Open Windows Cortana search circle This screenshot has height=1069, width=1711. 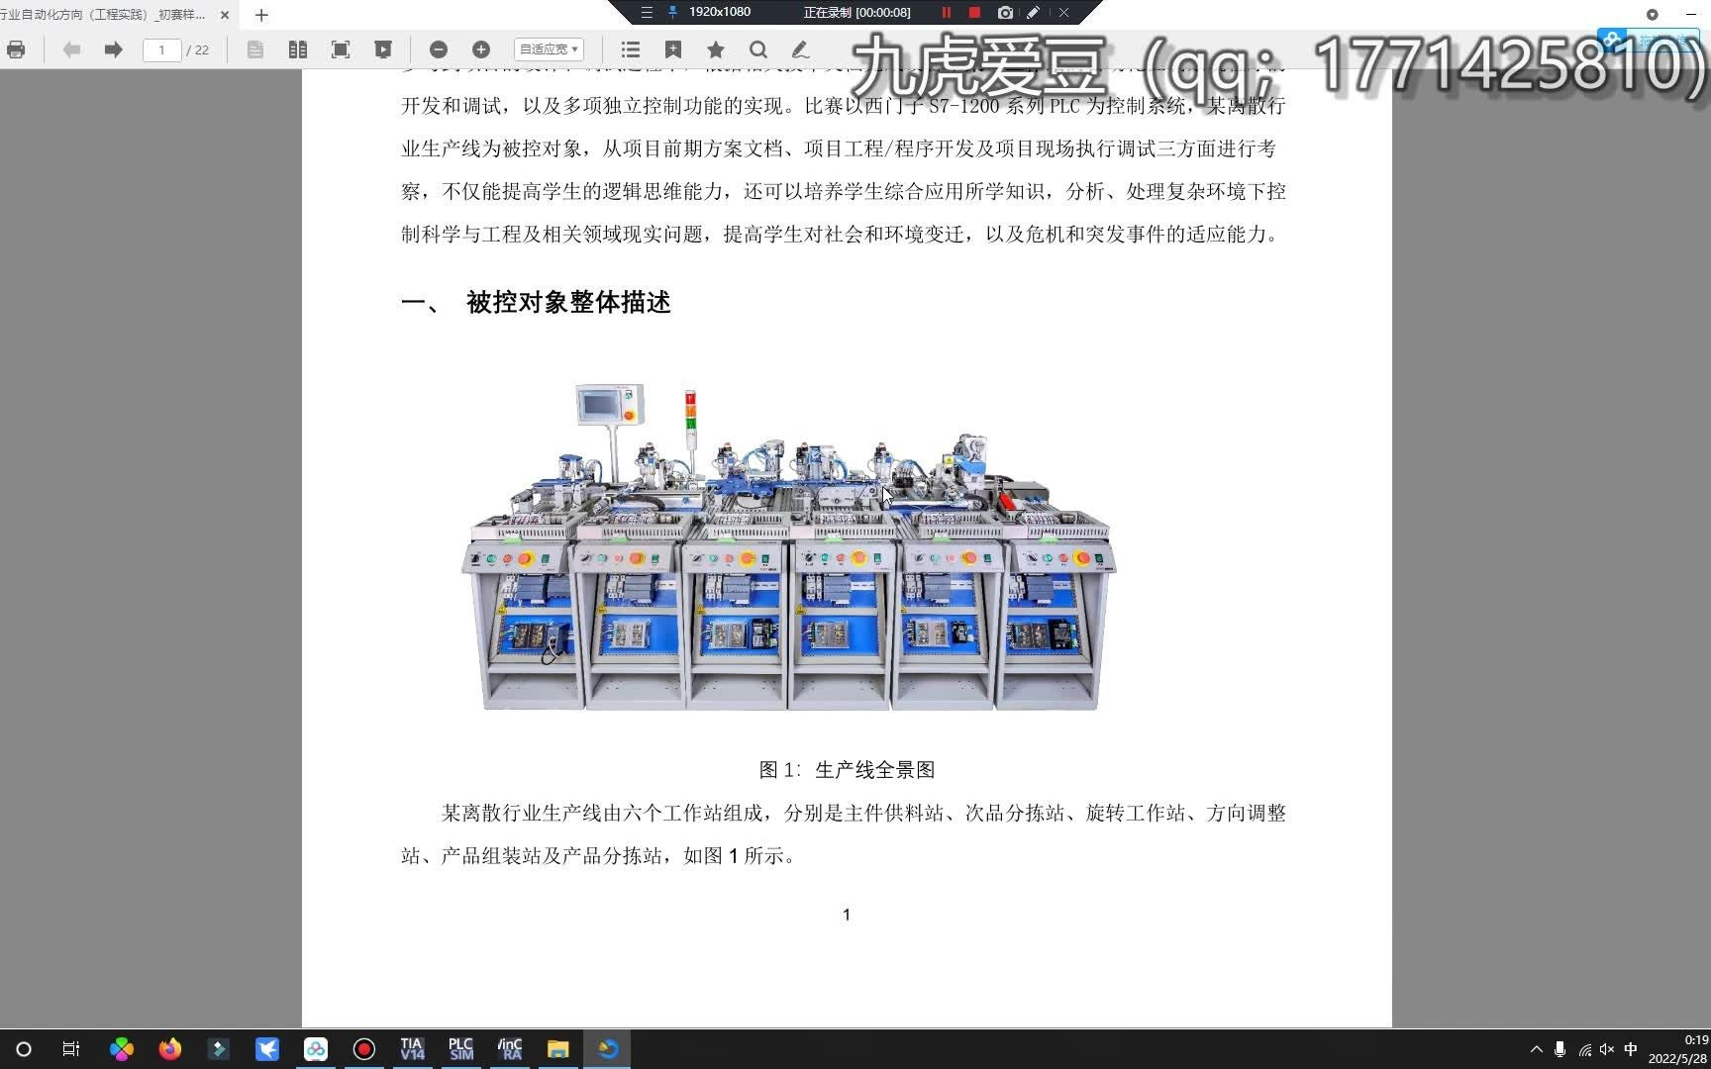point(24,1049)
